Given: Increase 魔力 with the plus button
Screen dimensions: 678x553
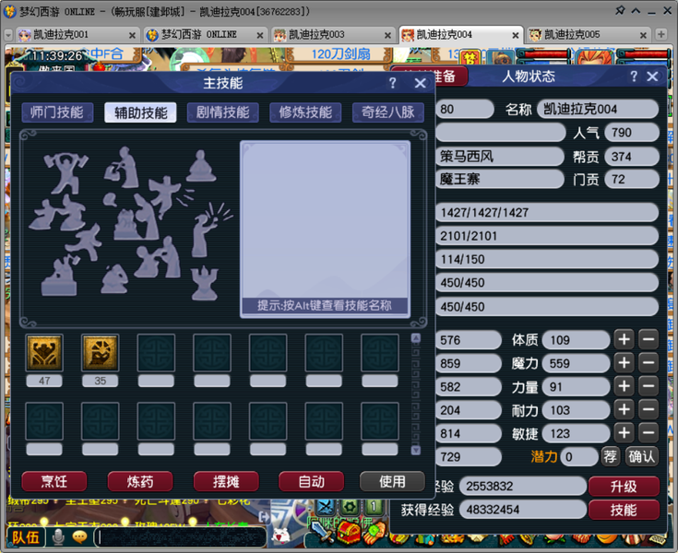Looking at the screenshot, I should [624, 363].
